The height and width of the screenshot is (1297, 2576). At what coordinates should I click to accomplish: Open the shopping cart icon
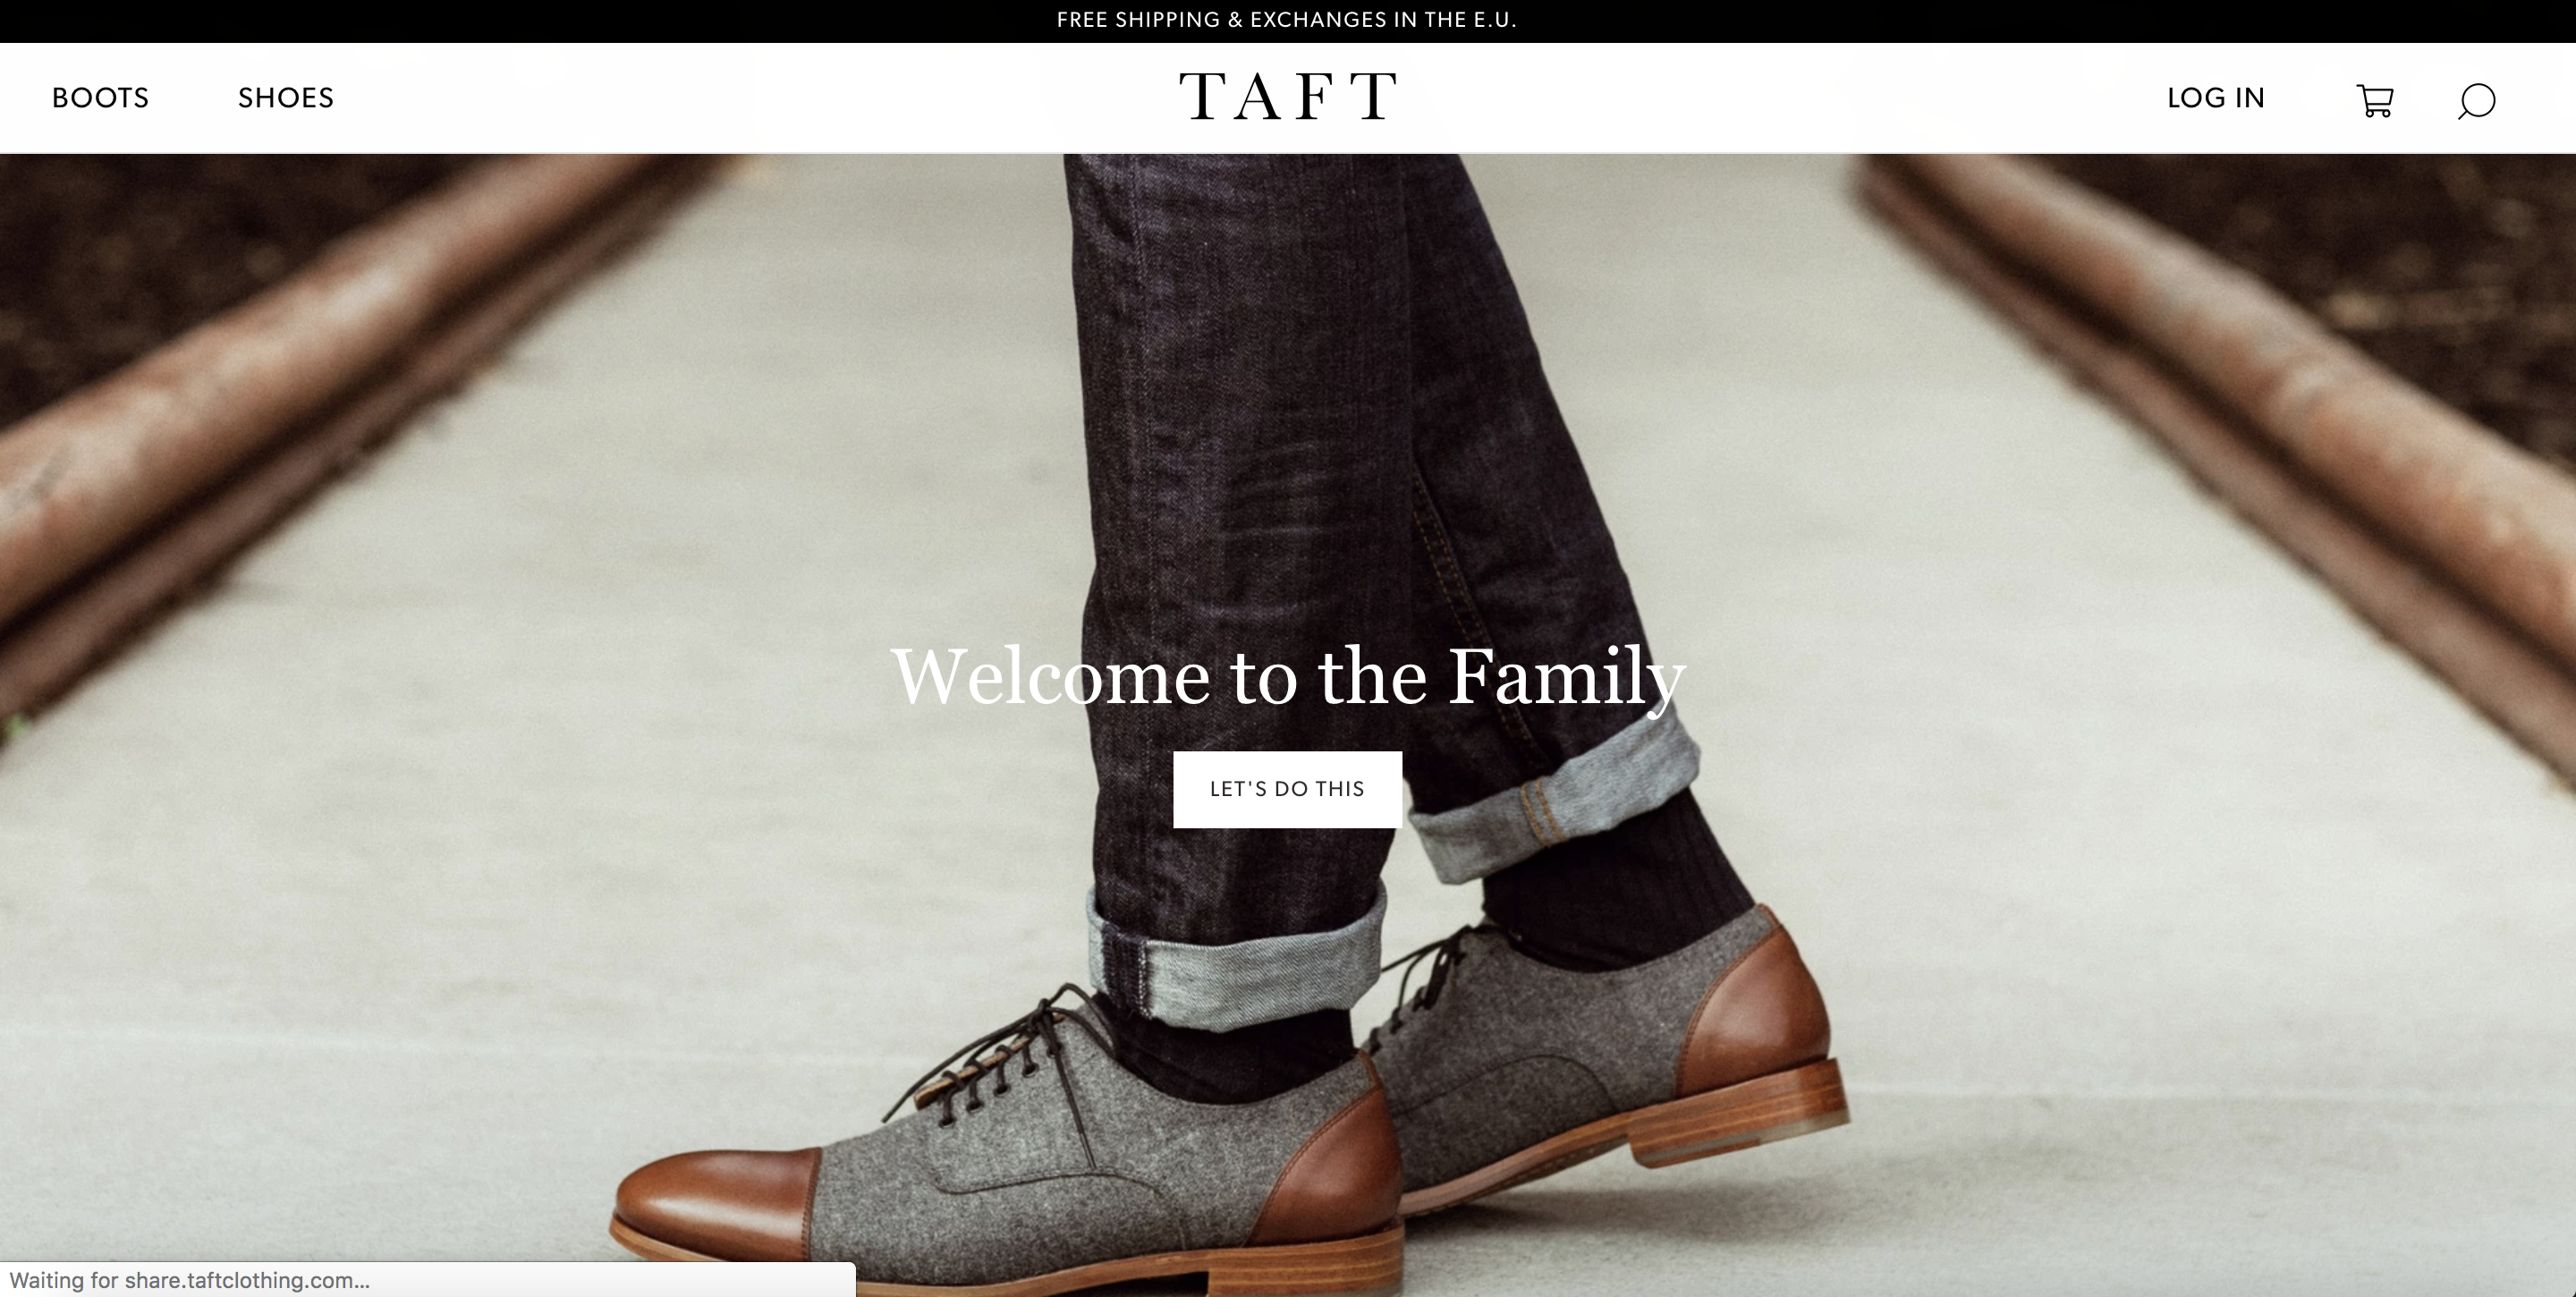point(2375,100)
